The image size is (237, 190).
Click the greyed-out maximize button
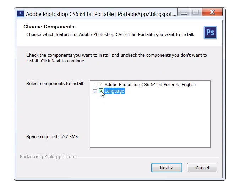tap(195, 13)
